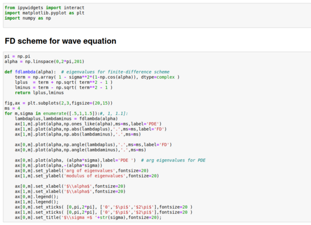This screenshot has width=311, height=225.
Task: Click the 'arg of eigenvalues' ylabel string
Action: [x=89, y=170]
